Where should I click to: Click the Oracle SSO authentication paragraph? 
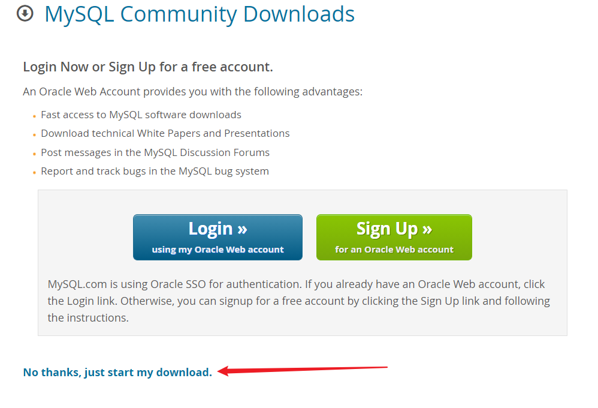[x=298, y=301]
